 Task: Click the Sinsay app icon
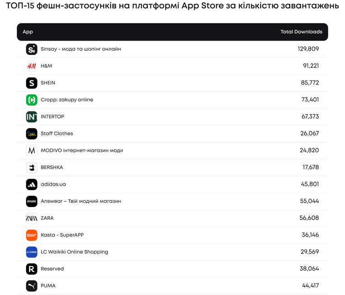(x=32, y=49)
